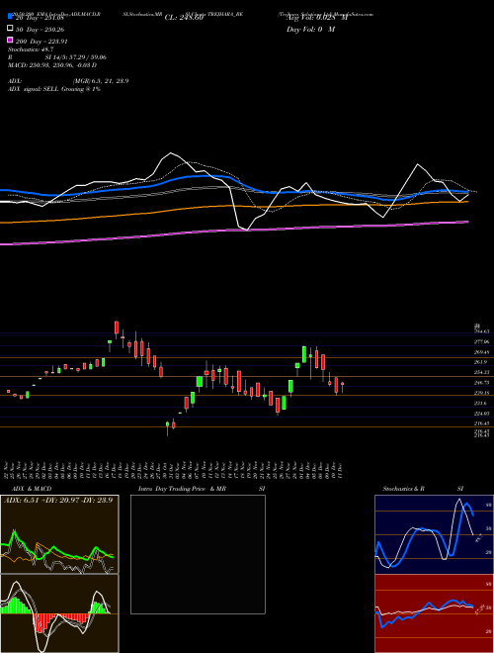Click the 'ADX signal: SELL' text line
494x653 pixels.
[54, 89]
